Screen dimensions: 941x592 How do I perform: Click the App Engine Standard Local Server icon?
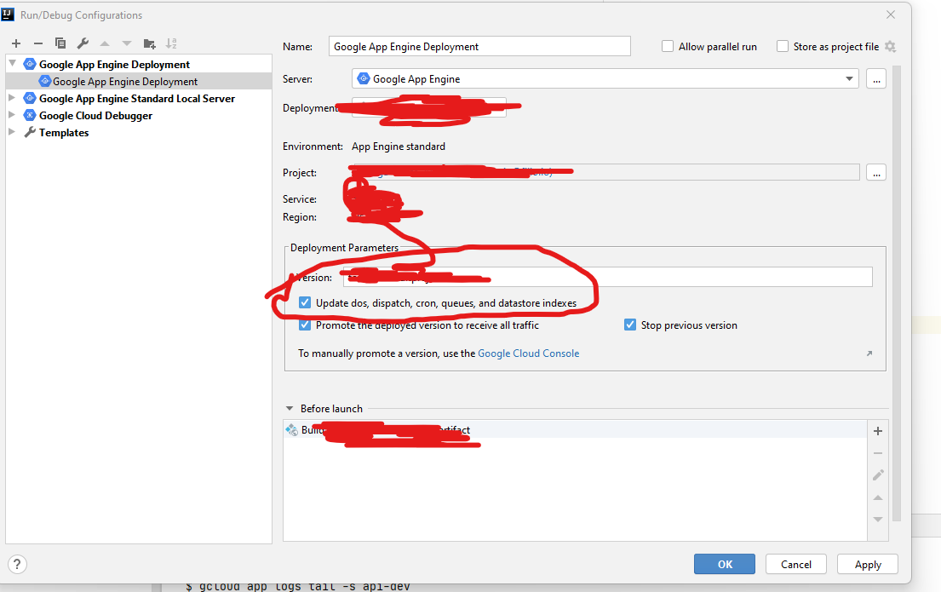tap(30, 98)
